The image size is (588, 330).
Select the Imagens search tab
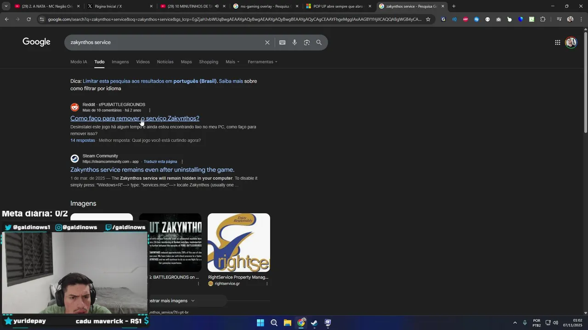pos(120,62)
